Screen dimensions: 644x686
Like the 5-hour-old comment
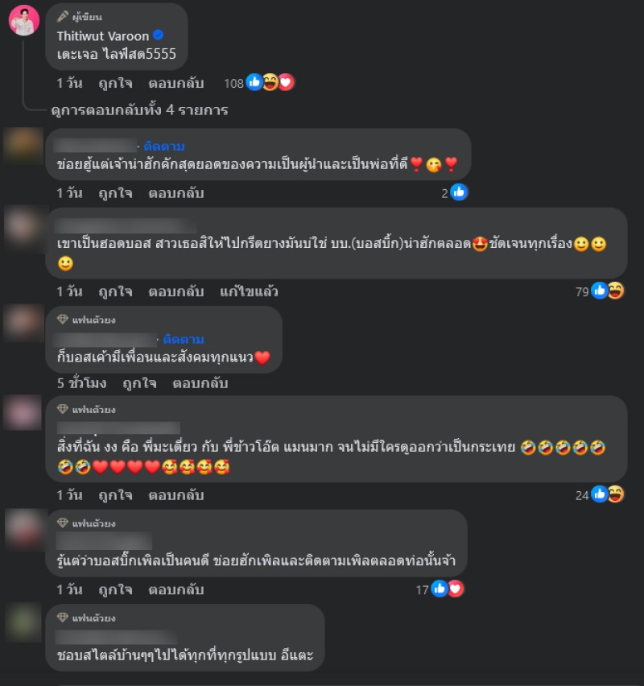[x=139, y=383]
